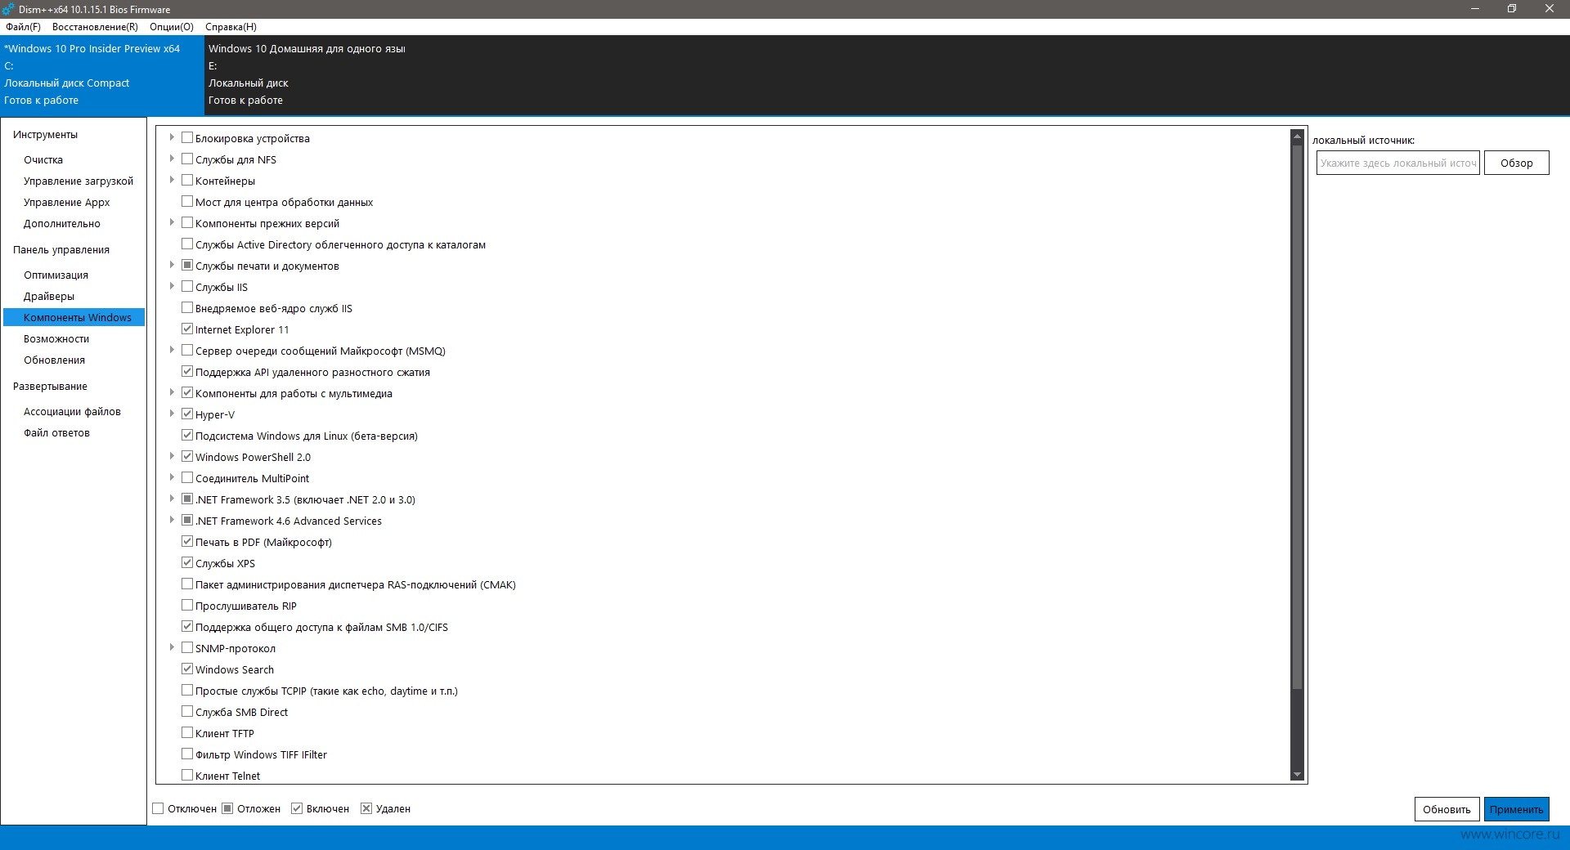The image size is (1570, 850).
Task: Expand Компоненты прежних версий node
Action: point(172,222)
